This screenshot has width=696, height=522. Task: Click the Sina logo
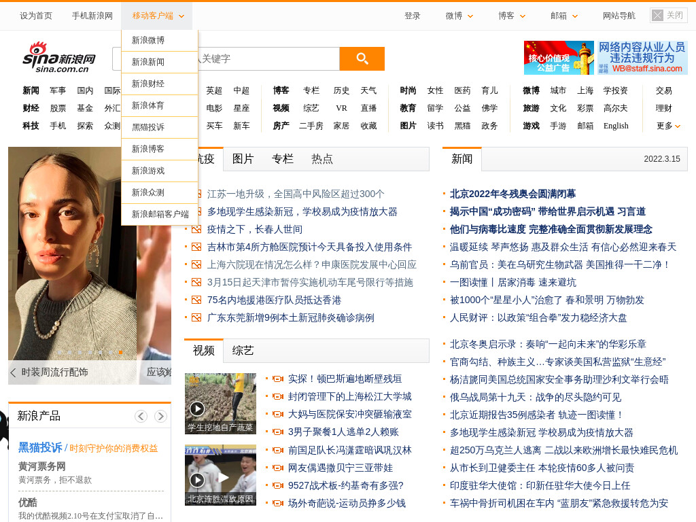(59, 57)
